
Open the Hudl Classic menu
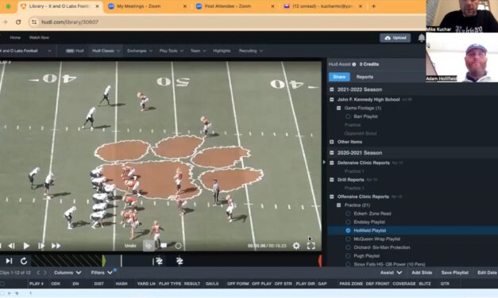coord(106,51)
